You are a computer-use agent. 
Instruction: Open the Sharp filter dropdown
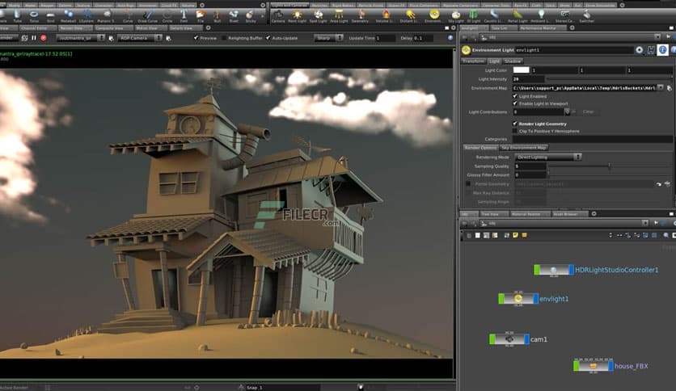coord(328,38)
